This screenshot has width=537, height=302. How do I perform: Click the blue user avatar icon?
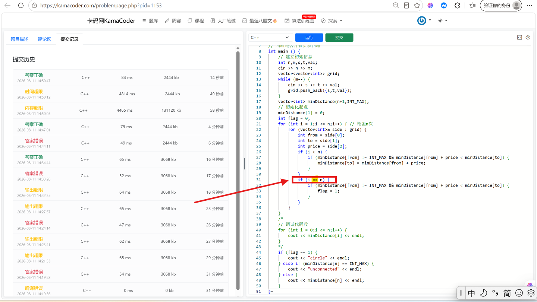[422, 20]
